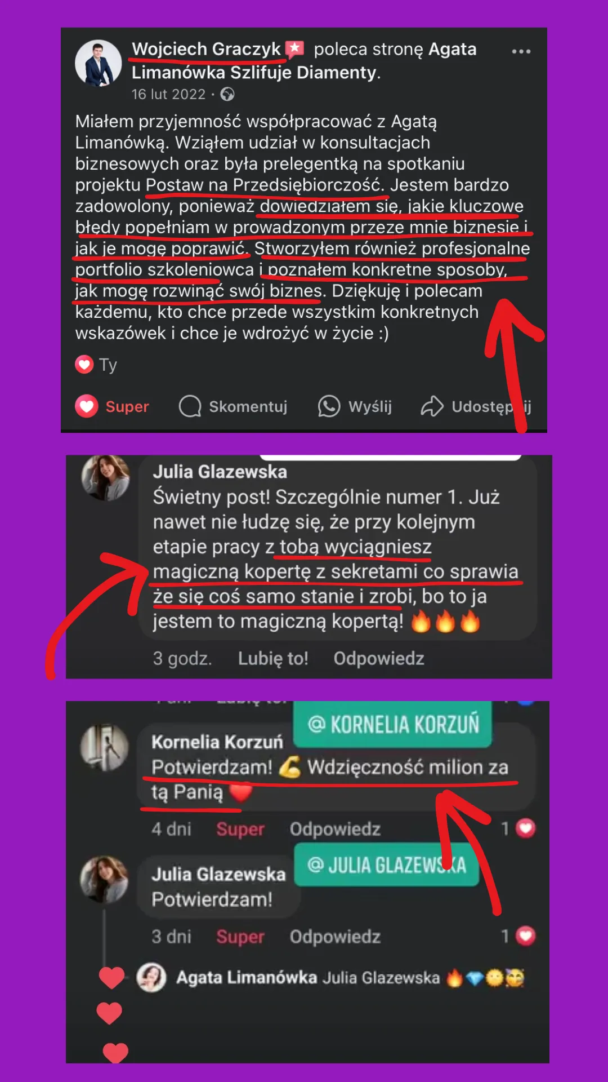Click Odpowiedz under Julia's 3 godz. comment
The image size is (608, 1082).
tap(379, 658)
